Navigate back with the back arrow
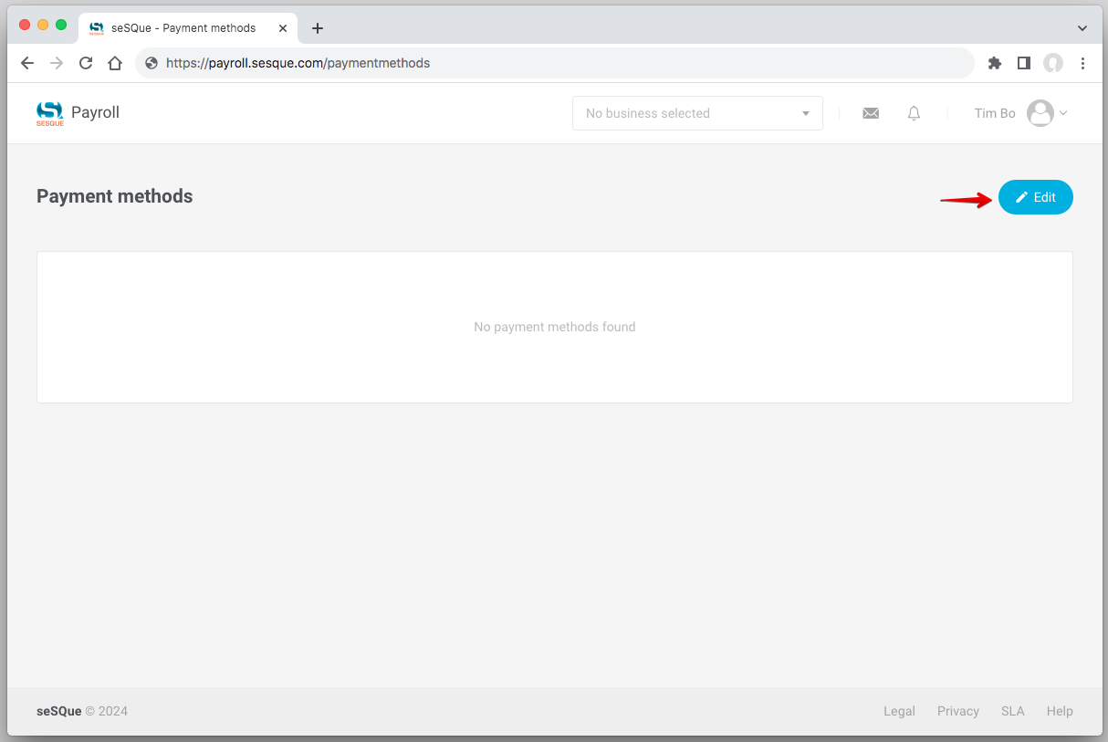The image size is (1108, 742). click(x=27, y=63)
